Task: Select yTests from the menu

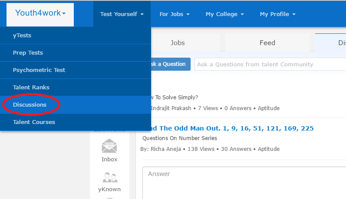Action: [x=76, y=36]
